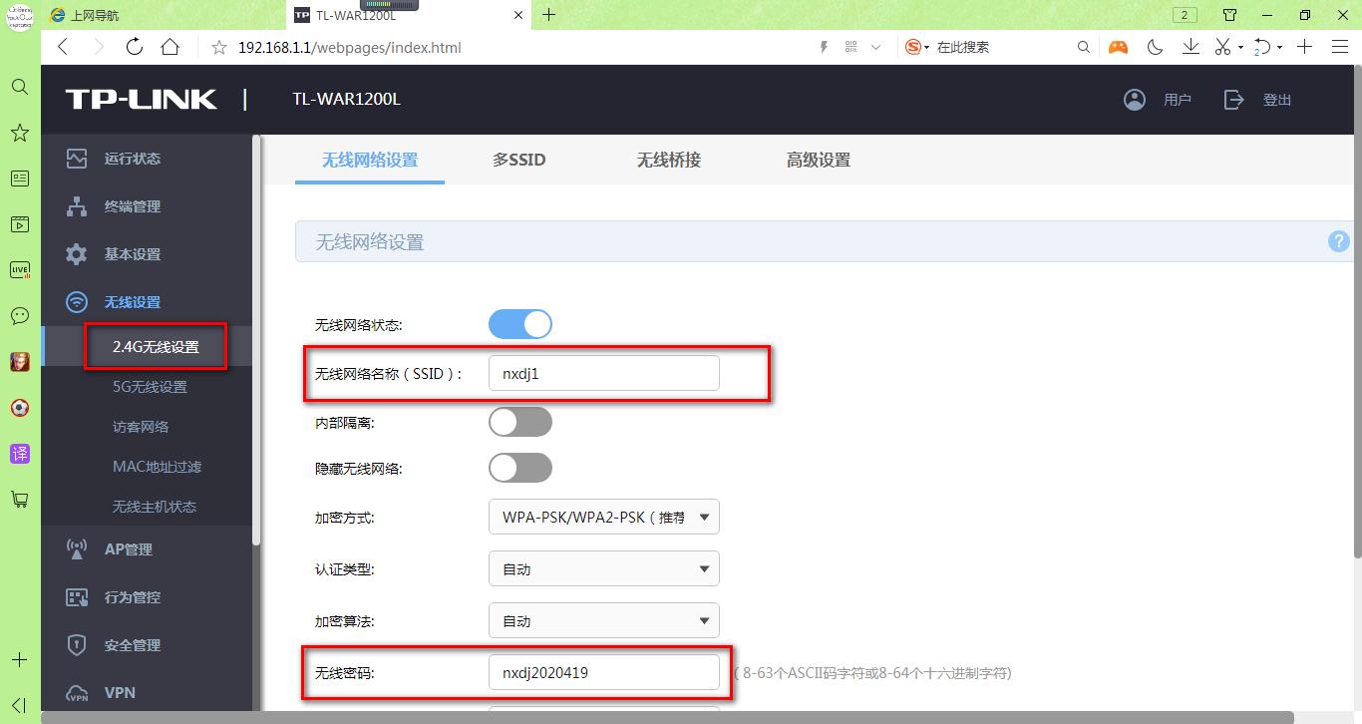Click the help question mark icon
The width and height of the screenshot is (1362, 724).
pos(1338,240)
